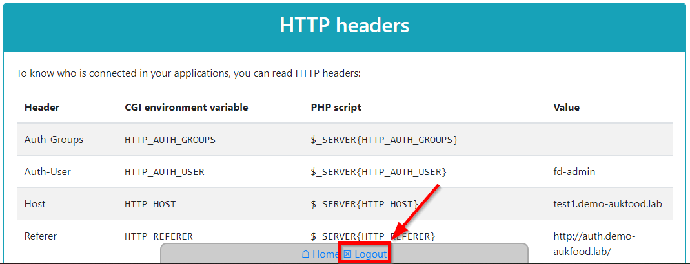
Task: Select the "test1.demo-aukfood.lab" value
Action: click(x=608, y=204)
